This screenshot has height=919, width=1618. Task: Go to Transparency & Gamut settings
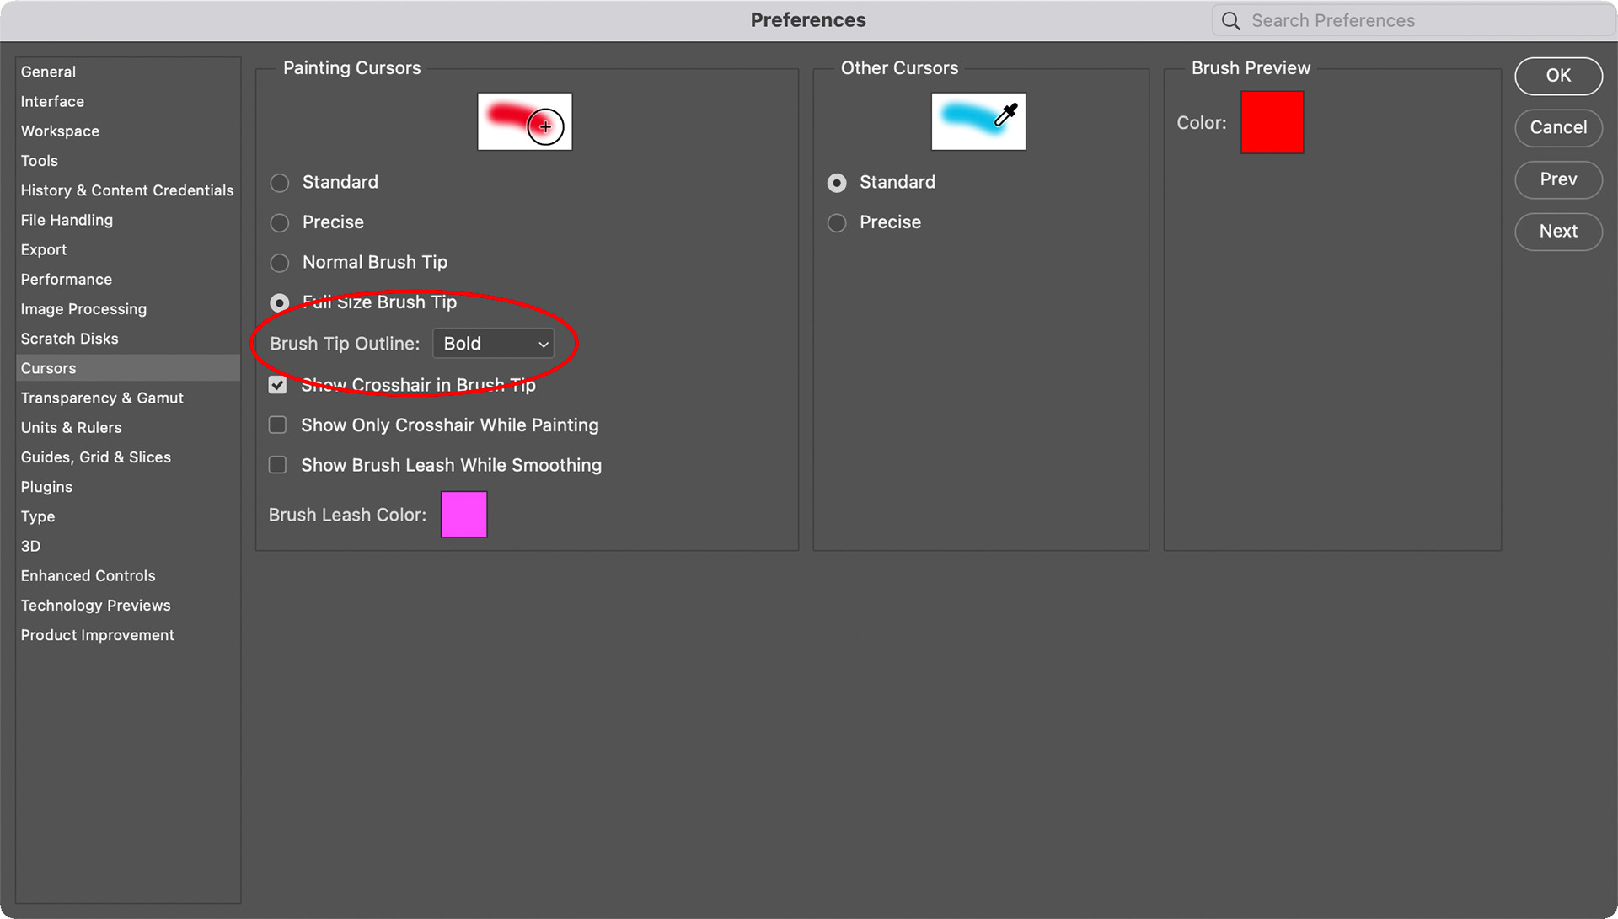(x=102, y=398)
